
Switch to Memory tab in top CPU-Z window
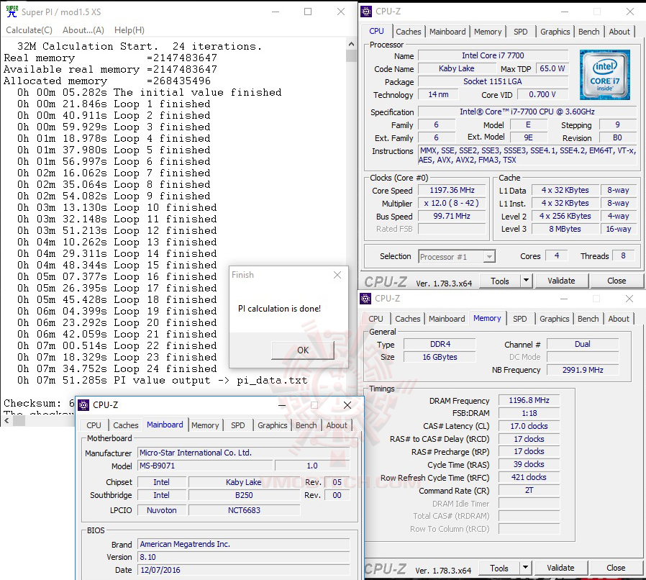point(488,32)
